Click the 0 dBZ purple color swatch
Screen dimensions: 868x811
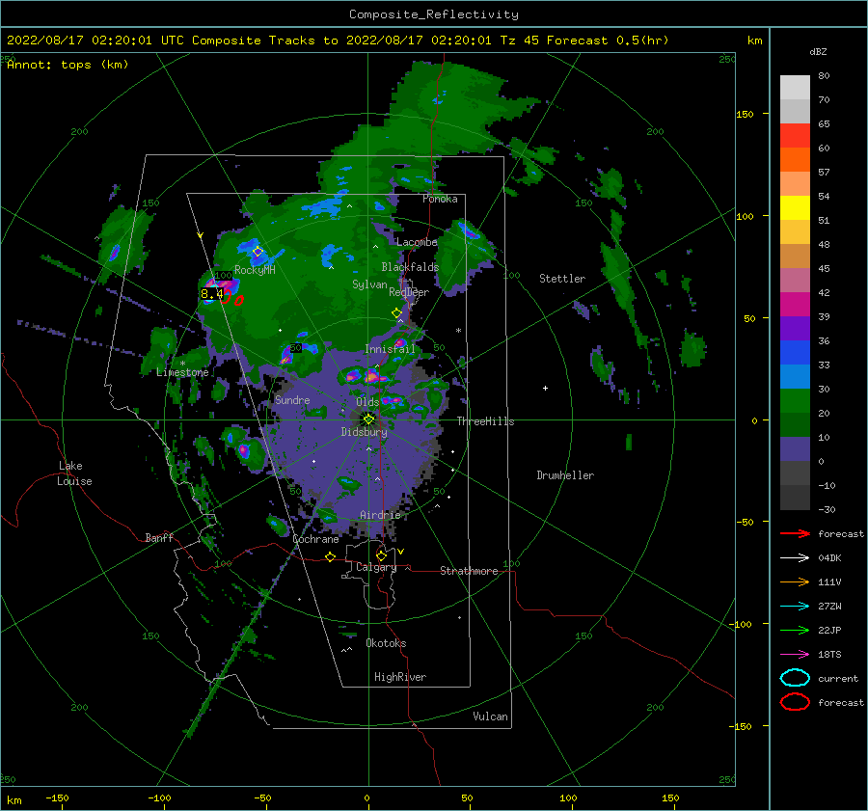795,448
